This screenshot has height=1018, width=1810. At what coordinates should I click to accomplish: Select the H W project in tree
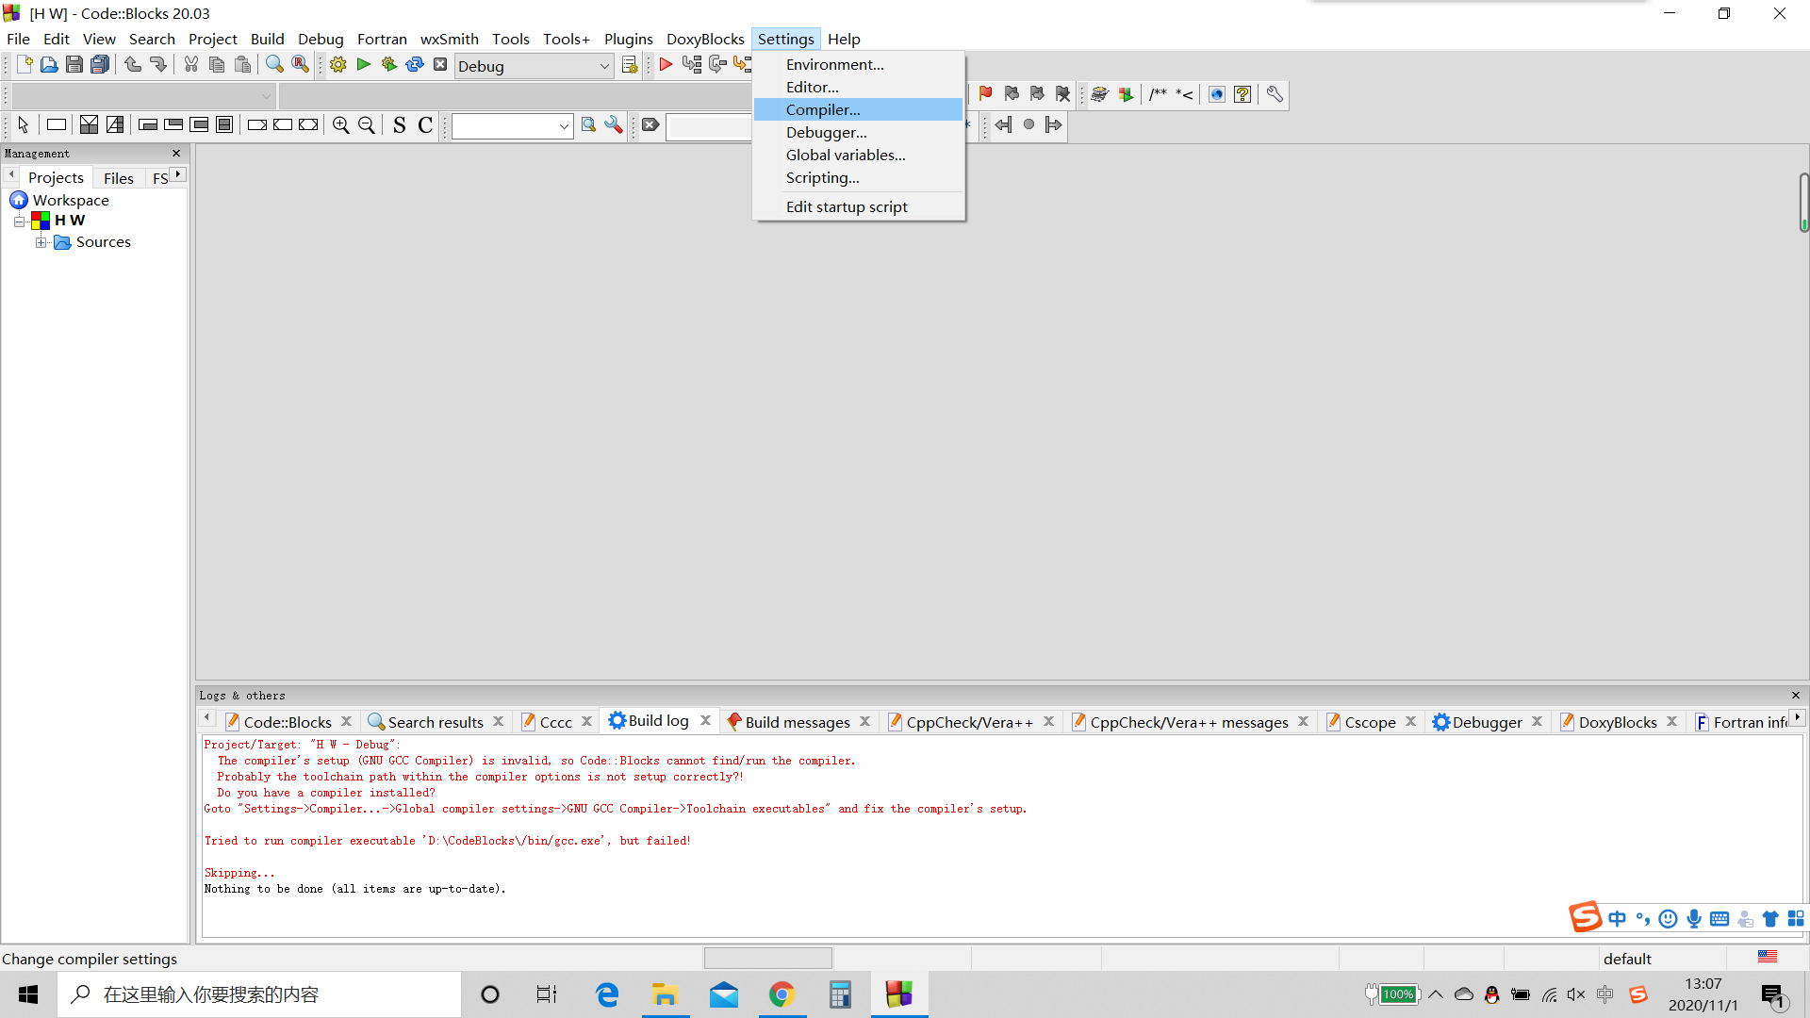pos(70,221)
